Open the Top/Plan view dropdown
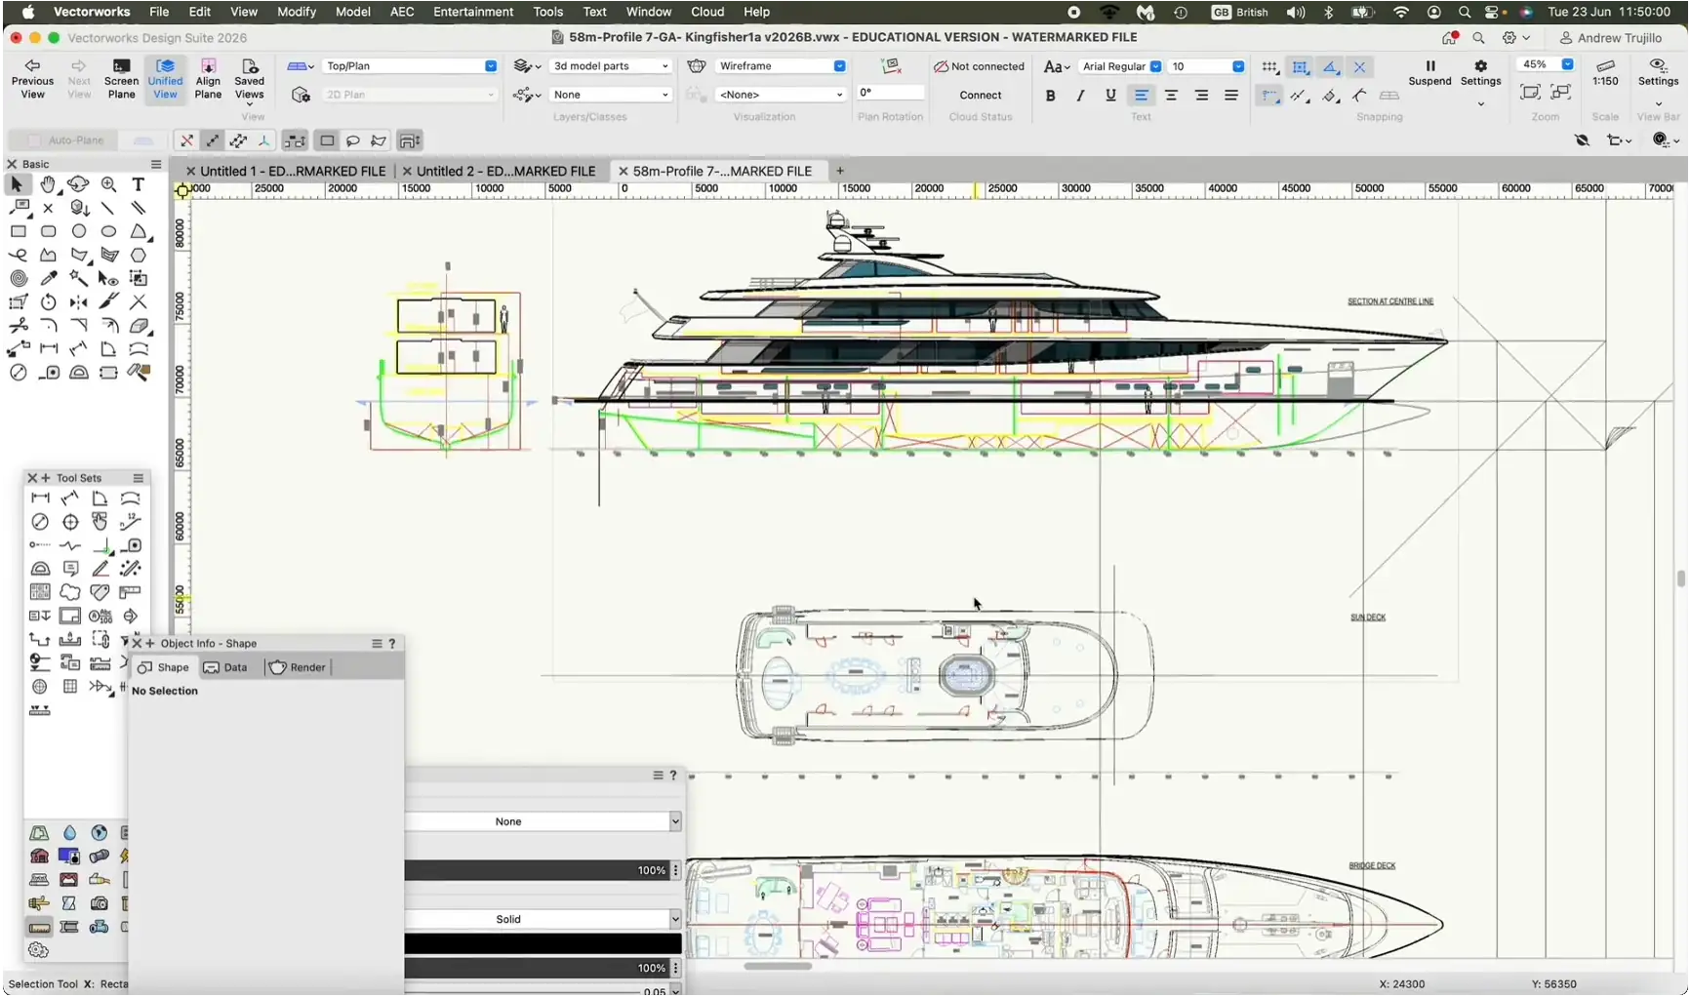Viewport: 1690px width, 997px height. [x=410, y=66]
